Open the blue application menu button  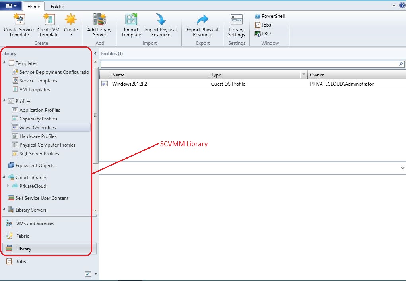[x=11, y=6]
